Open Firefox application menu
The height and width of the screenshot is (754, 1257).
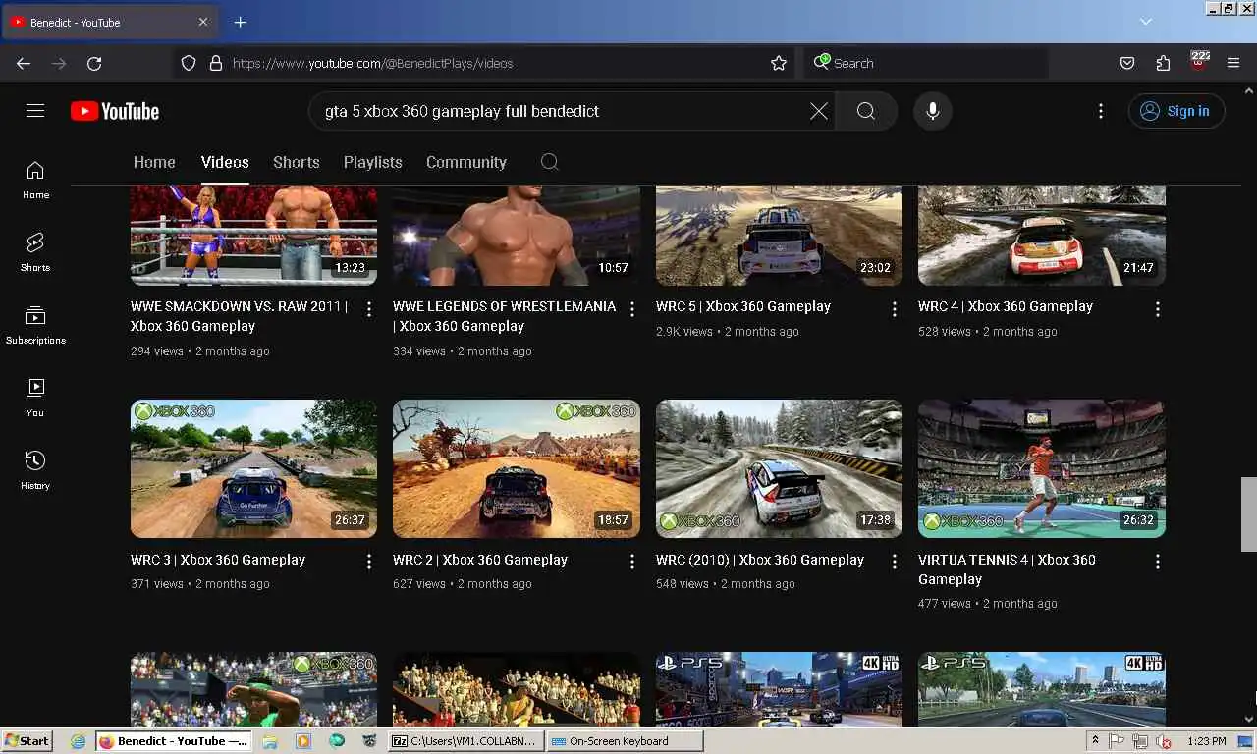1233,63
